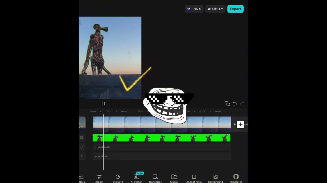Open the Adjust tool
The height and width of the screenshot is (183, 327).
99,179
